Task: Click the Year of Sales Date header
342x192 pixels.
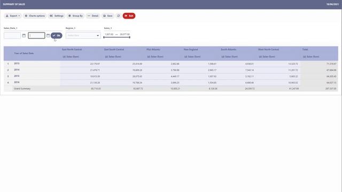Action: coord(24,53)
